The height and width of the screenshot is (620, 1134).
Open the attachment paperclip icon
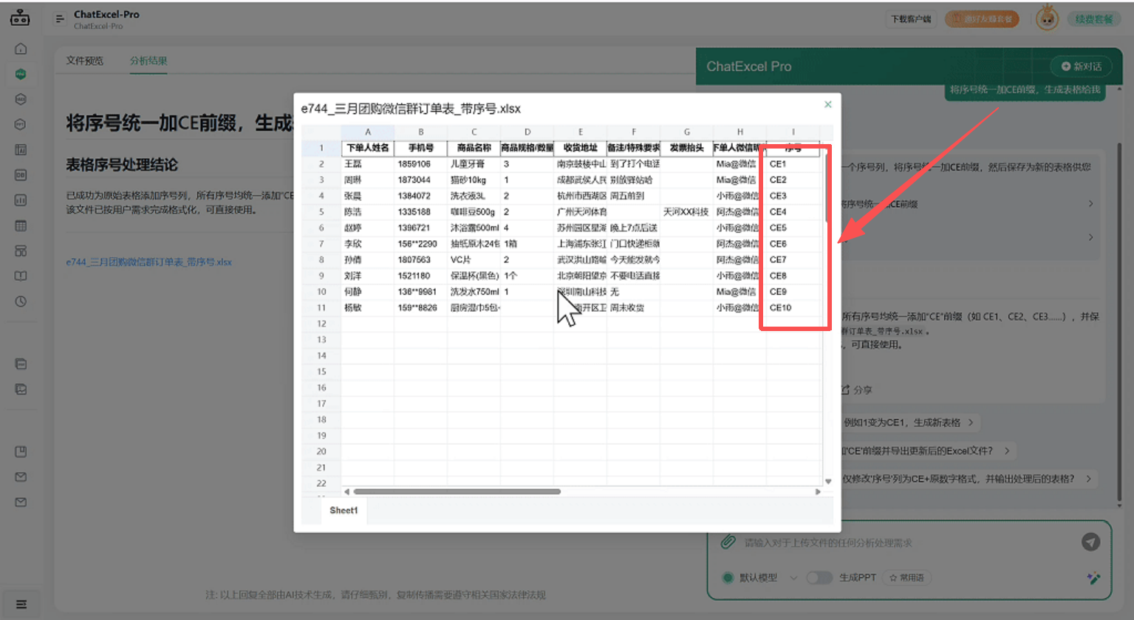pyautogui.click(x=728, y=542)
